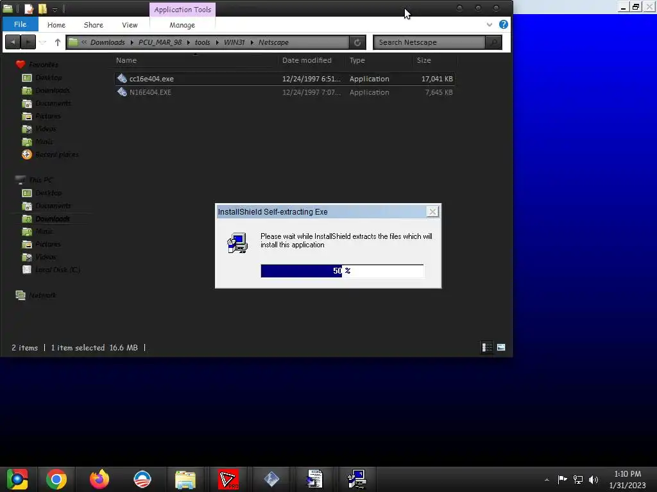This screenshot has height=492, width=657.
Task: Open the red PRO app taskbar icon
Action: click(x=228, y=479)
